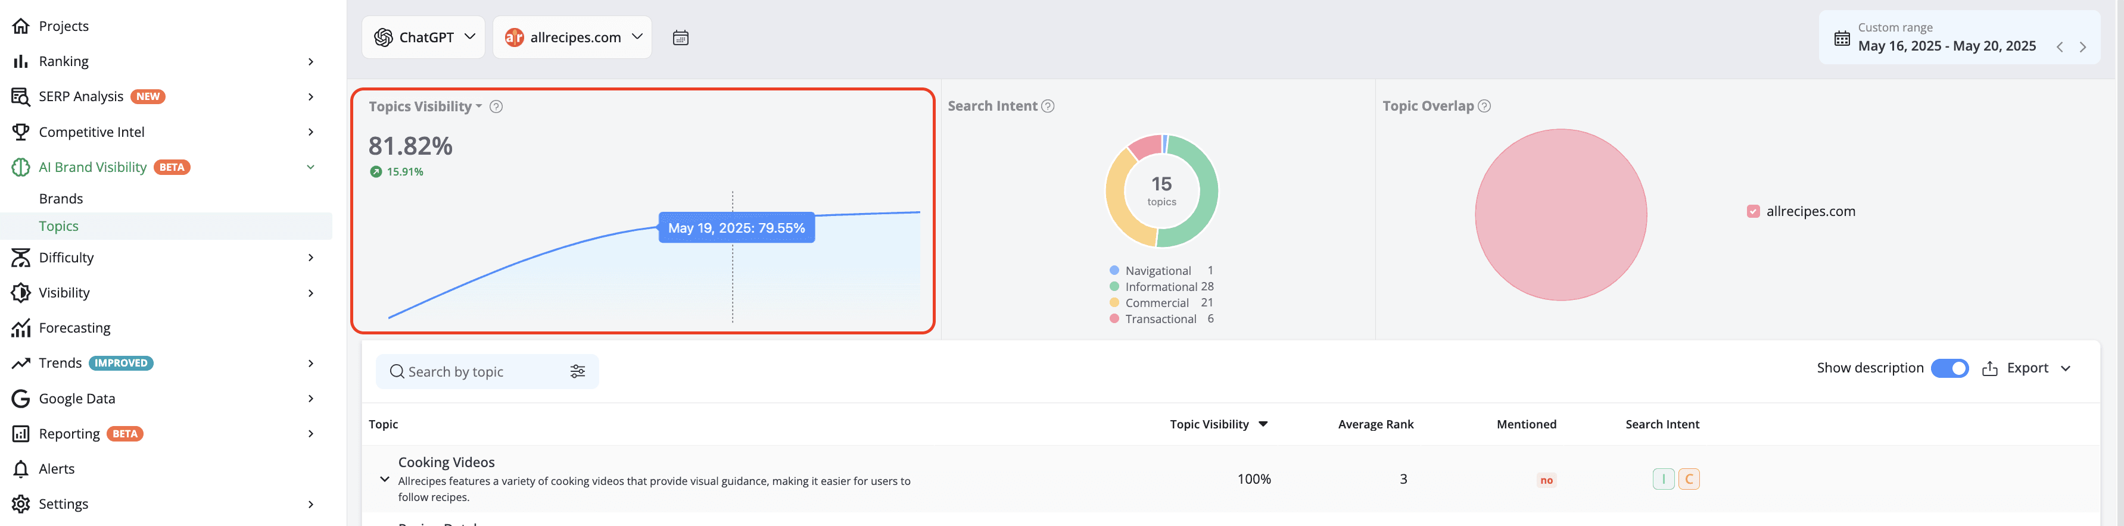Click the 15 topics donut chart
2124x526 pixels.
pyautogui.click(x=1161, y=191)
